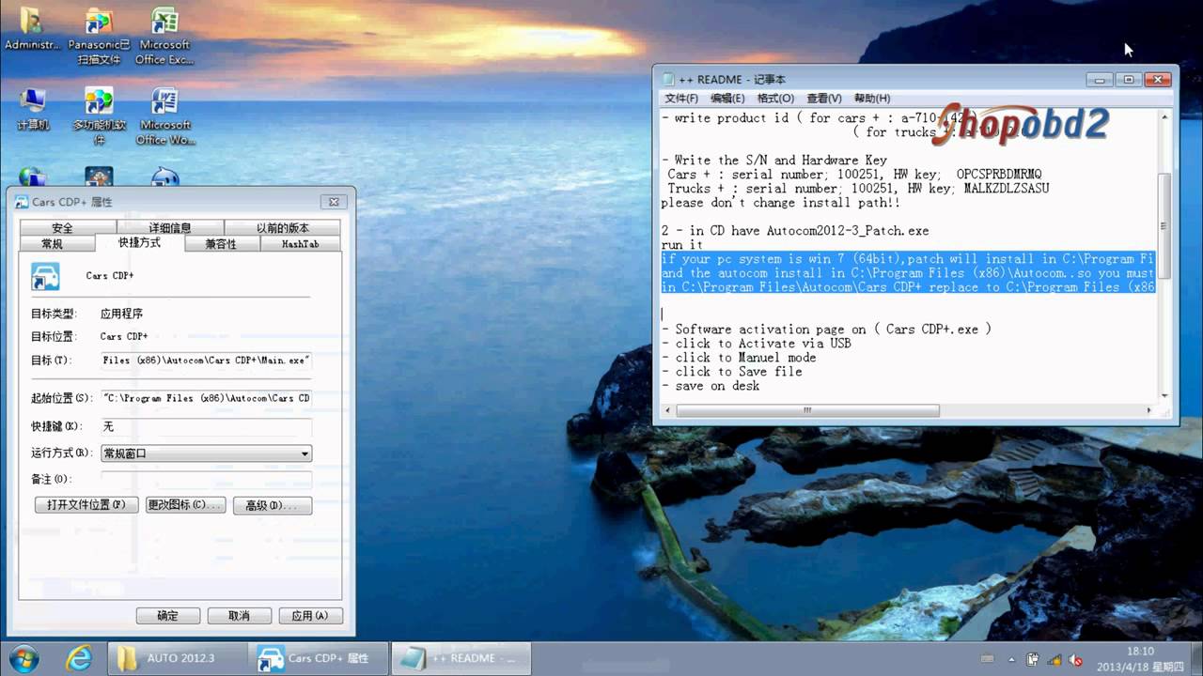
Task: Click the Windows Start orb
Action: [23, 657]
